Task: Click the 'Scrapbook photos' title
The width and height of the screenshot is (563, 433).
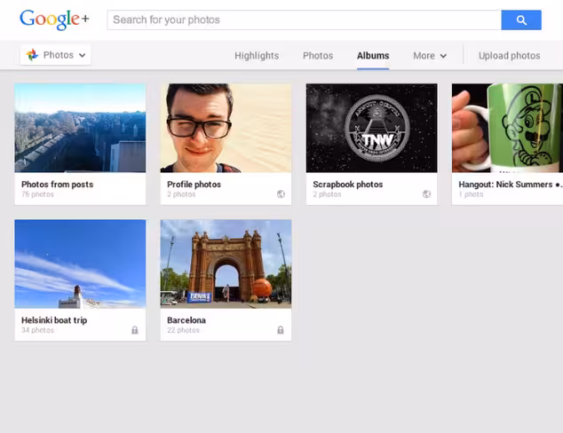Action: (347, 185)
